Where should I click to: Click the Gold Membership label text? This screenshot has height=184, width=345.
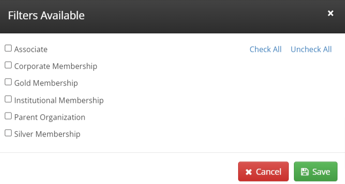click(46, 83)
